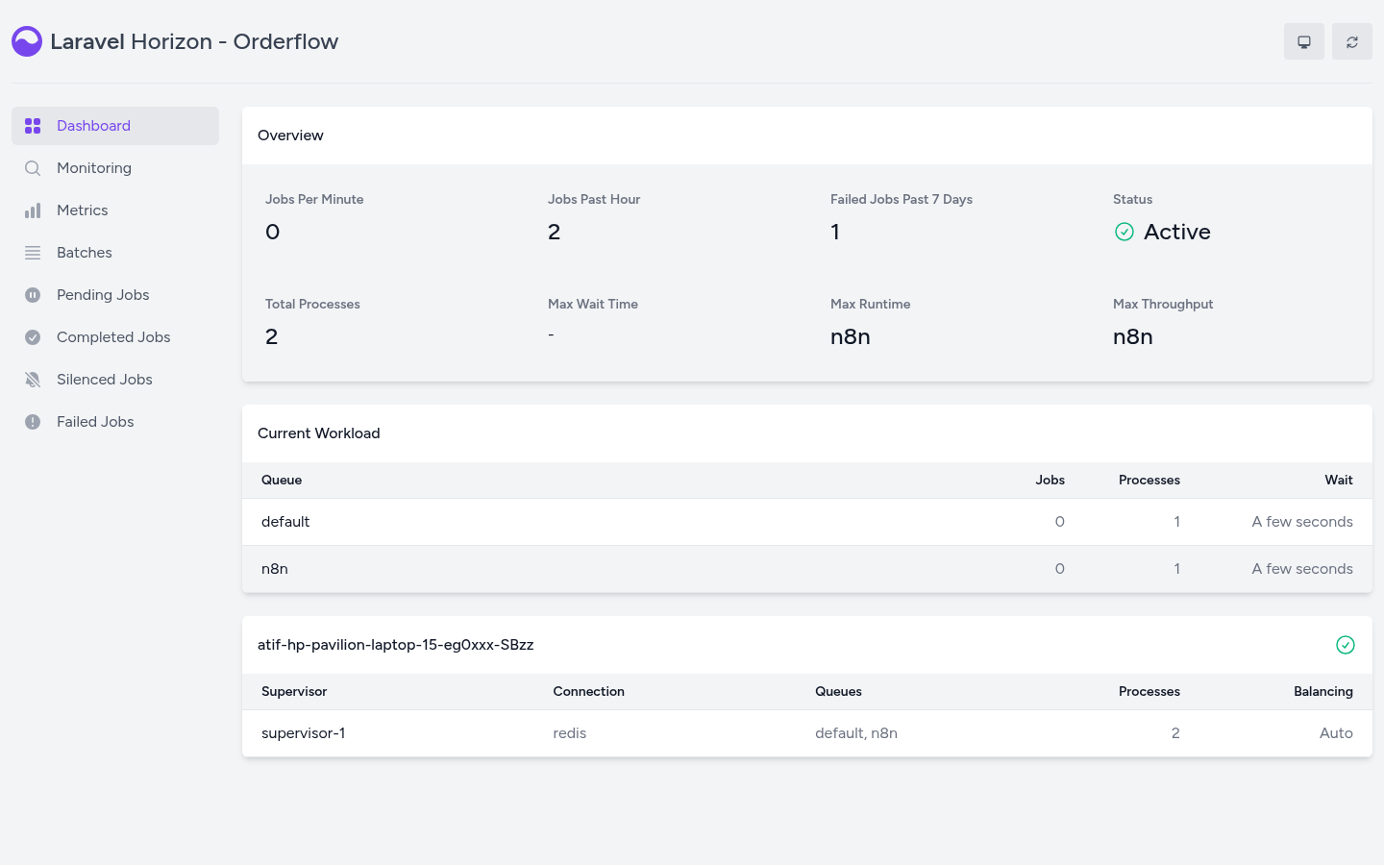
Task: Click the Failed Jobs Past 7 Days label
Action: pos(902,199)
